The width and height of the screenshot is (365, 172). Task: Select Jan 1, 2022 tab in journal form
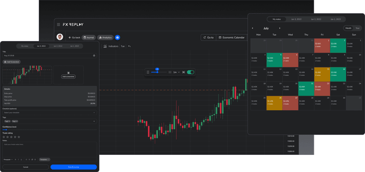pyautogui.click(x=74, y=46)
